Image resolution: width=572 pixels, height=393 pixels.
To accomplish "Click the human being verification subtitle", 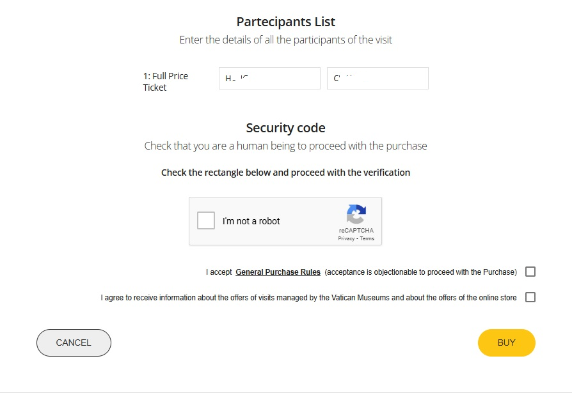I will 285,146.
